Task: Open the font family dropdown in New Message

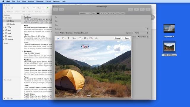Action: [x=85, y=13]
